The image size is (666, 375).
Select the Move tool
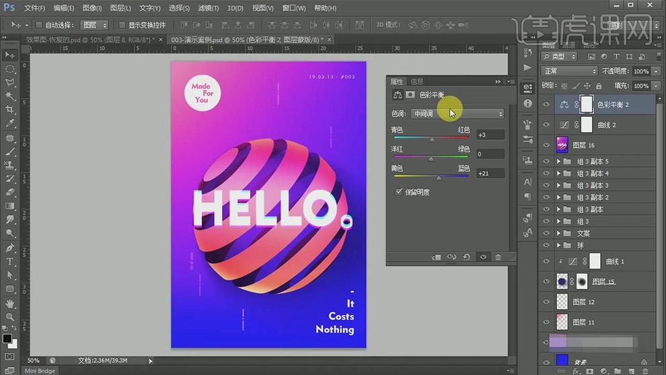(9, 55)
